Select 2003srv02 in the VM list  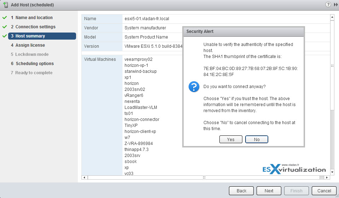[135, 89]
